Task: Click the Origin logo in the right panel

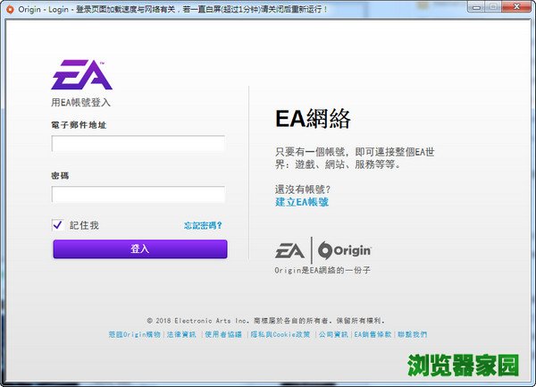Action: [345, 250]
